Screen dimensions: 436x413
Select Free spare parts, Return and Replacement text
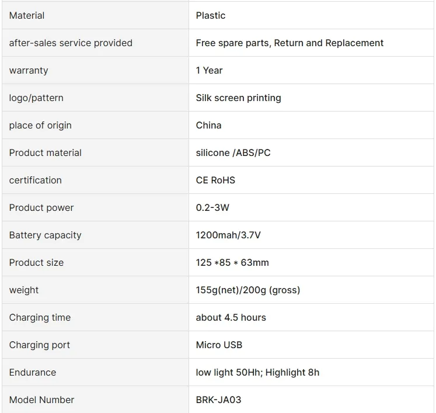289,43
